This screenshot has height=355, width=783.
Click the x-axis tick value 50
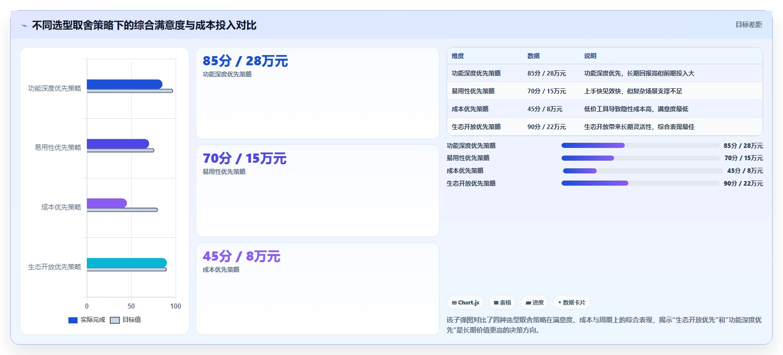tap(131, 306)
